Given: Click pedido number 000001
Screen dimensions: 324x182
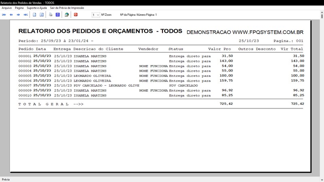Looking at the screenshot, I should (x=25, y=56).
